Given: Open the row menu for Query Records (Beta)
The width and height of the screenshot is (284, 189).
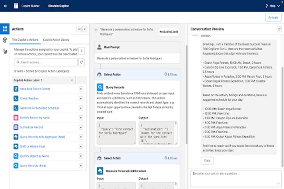Looking at the screenshot, I should [81, 166].
